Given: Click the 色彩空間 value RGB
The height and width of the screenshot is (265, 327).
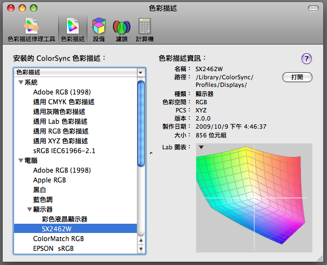Looking at the screenshot, I should pyautogui.click(x=201, y=102).
